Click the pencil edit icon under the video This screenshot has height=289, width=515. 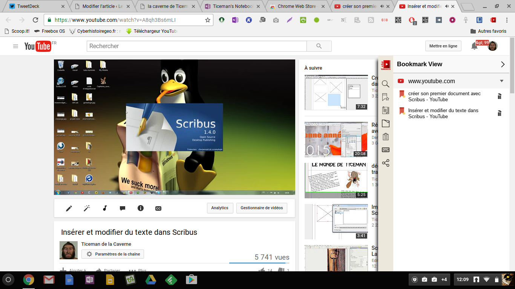click(x=69, y=208)
